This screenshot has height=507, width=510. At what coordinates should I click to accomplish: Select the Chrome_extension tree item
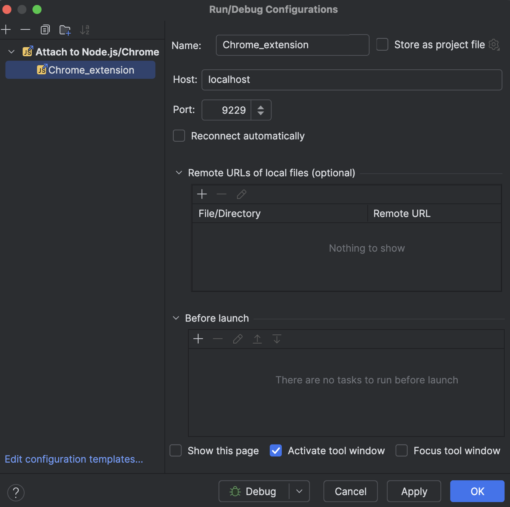[x=91, y=70]
